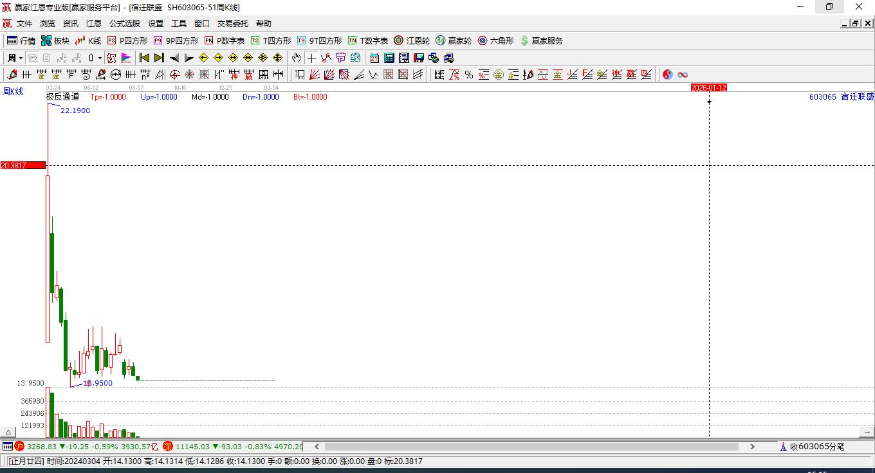875x473 pixels.
Task: Jump to last bar with skip-to-end icon
Action: (159, 58)
